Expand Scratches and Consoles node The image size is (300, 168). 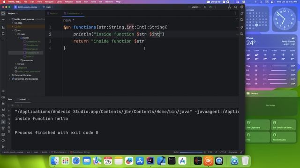(x=9, y=79)
